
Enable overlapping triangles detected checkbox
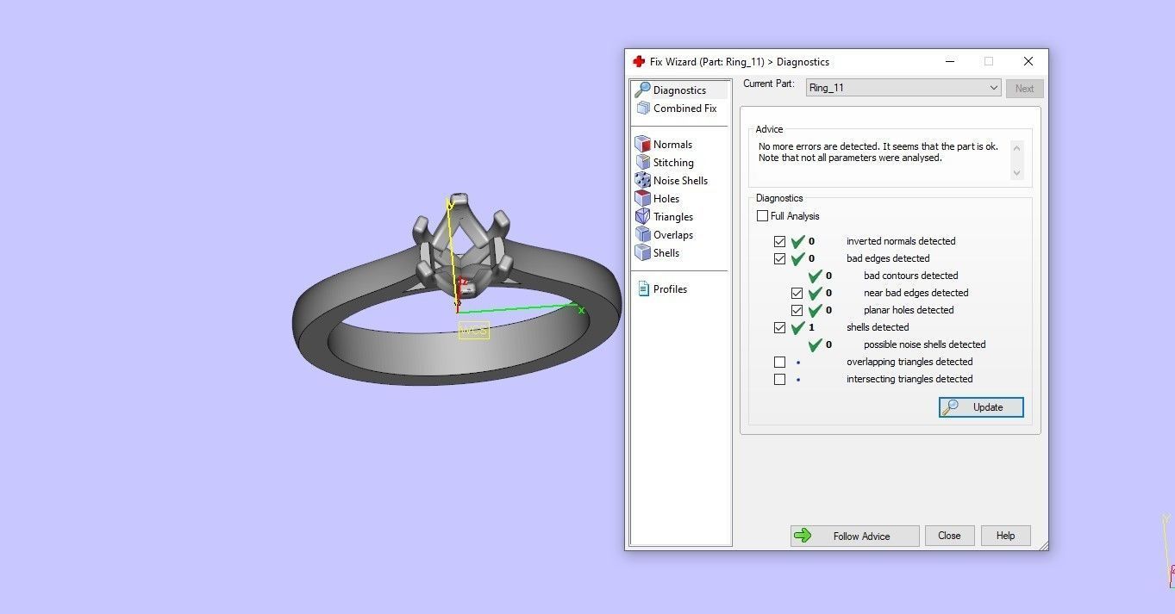coord(780,362)
